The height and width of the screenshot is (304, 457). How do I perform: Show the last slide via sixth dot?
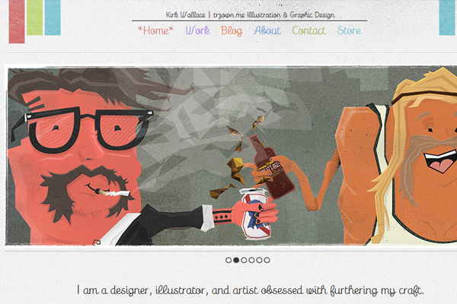(x=267, y=260)
